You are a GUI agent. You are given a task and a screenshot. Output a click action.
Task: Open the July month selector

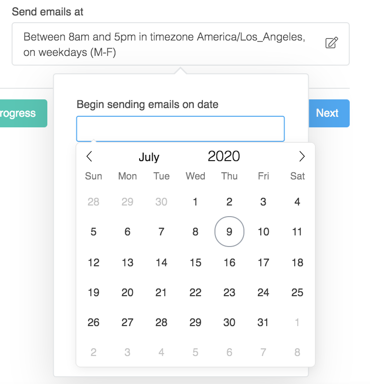coord(149,157)
